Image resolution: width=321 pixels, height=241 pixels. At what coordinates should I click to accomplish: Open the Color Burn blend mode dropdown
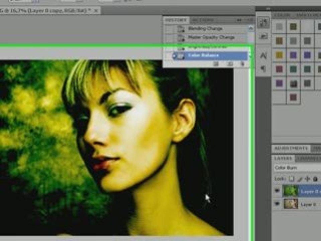(297, 168)
